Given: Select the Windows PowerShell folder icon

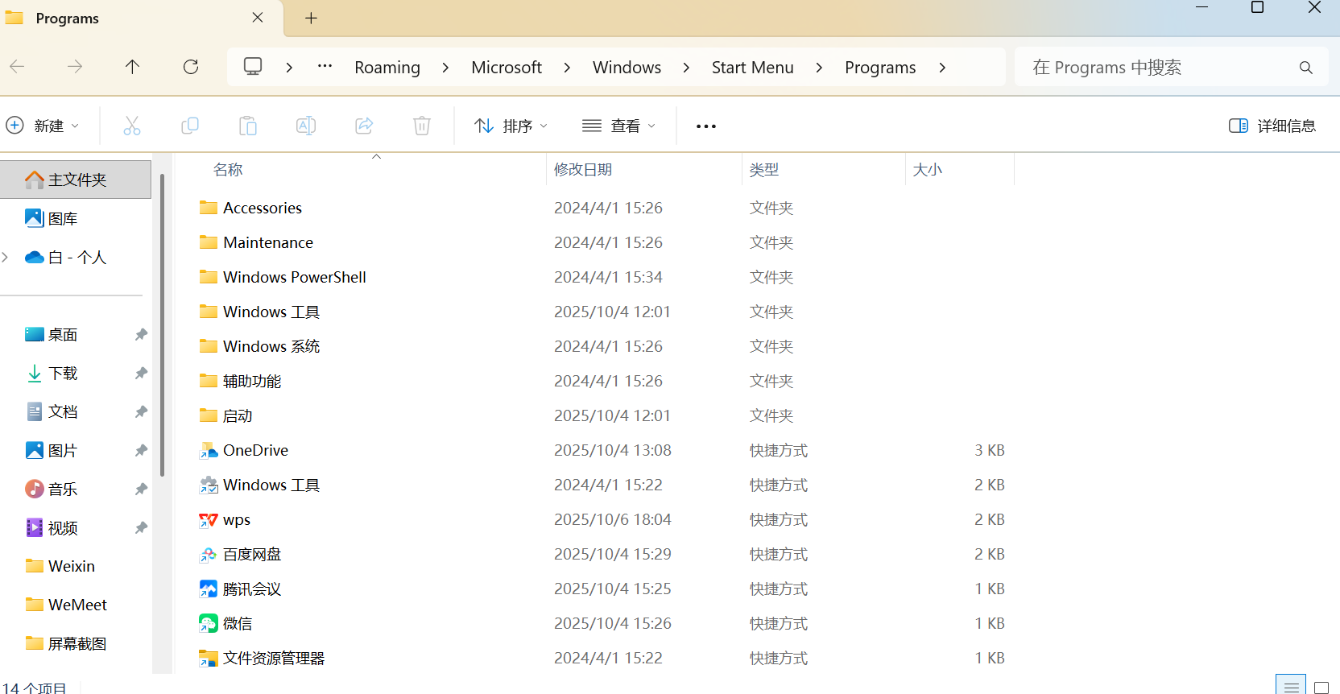Looking at the screenshot, I should click(x=209, y=277).
